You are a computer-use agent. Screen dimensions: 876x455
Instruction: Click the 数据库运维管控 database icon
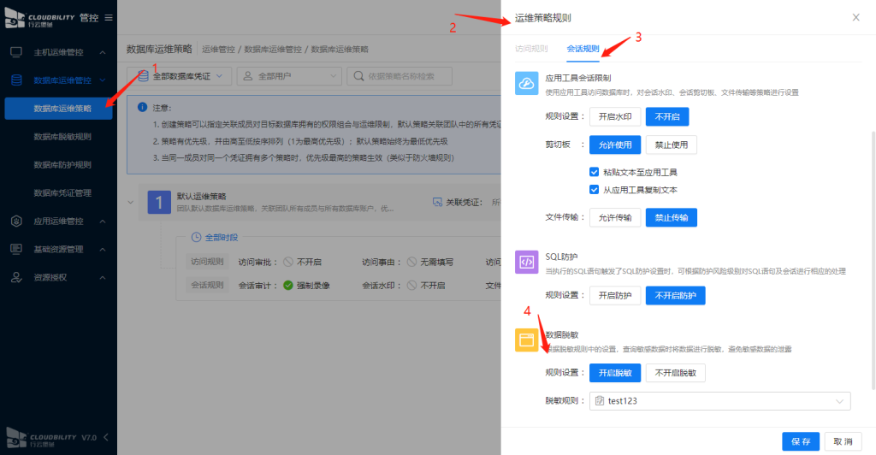pos(16,80)
